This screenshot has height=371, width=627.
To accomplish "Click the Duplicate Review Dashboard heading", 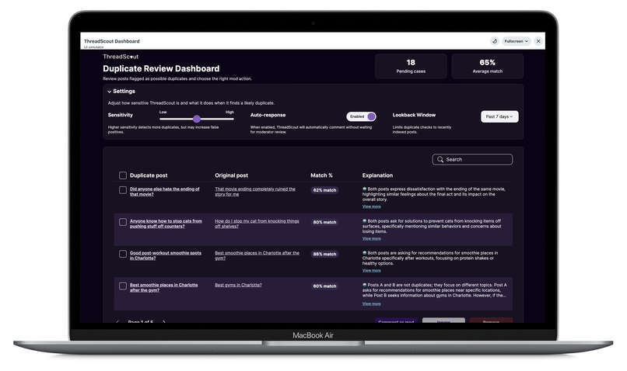I will [x=161, y=68].
